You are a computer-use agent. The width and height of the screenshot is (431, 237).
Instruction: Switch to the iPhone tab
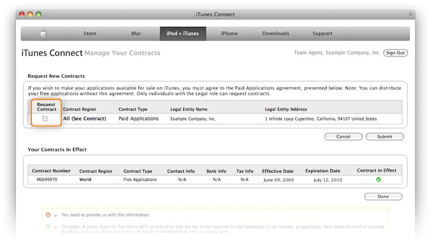tap(229, 33)
